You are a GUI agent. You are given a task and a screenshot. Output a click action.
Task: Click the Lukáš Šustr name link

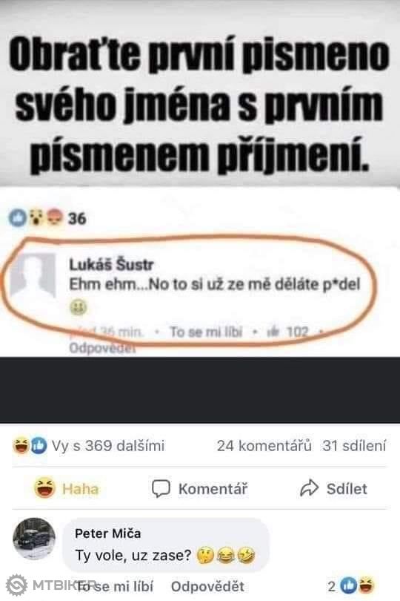(111, 264)
